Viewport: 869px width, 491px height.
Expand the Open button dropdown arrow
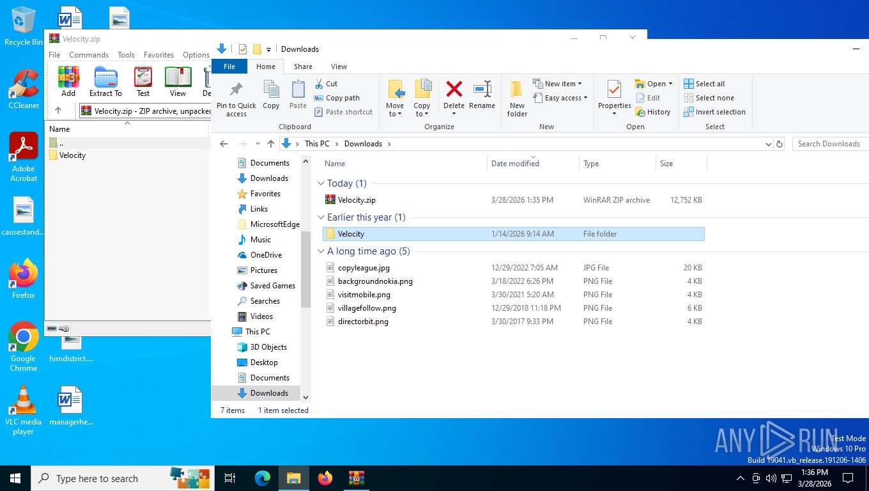point(670,84)
